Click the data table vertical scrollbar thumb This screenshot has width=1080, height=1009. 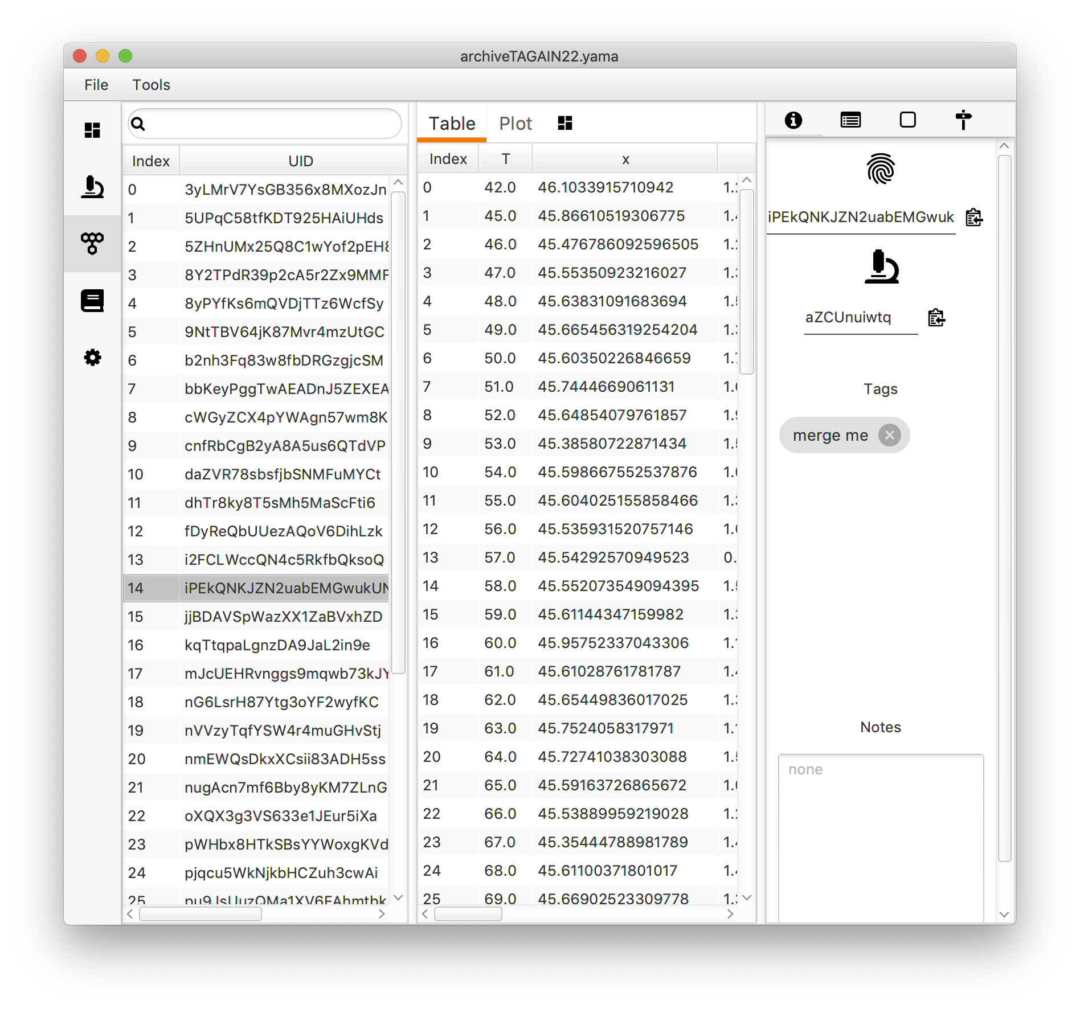747,282
